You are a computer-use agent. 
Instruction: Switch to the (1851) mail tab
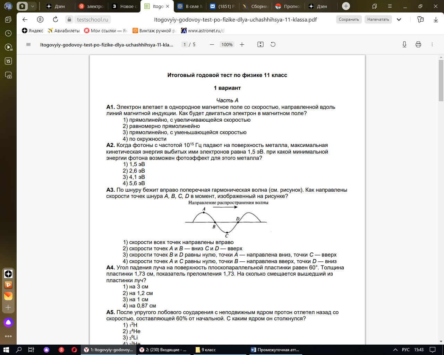pos(222,6)
